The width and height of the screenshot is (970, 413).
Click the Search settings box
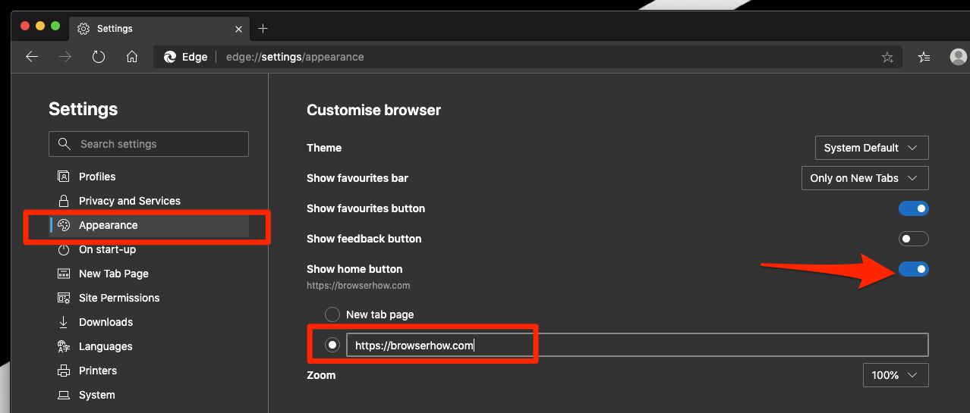[x=149, y=144]
